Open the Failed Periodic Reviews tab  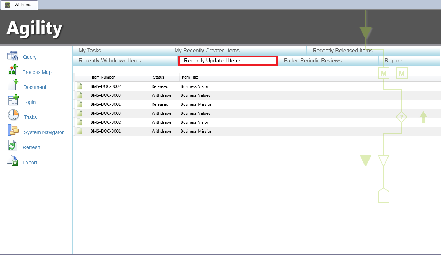[328, 61]
